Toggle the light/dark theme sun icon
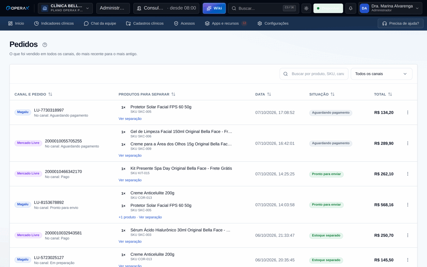427x267 pixels. (306, 8)
